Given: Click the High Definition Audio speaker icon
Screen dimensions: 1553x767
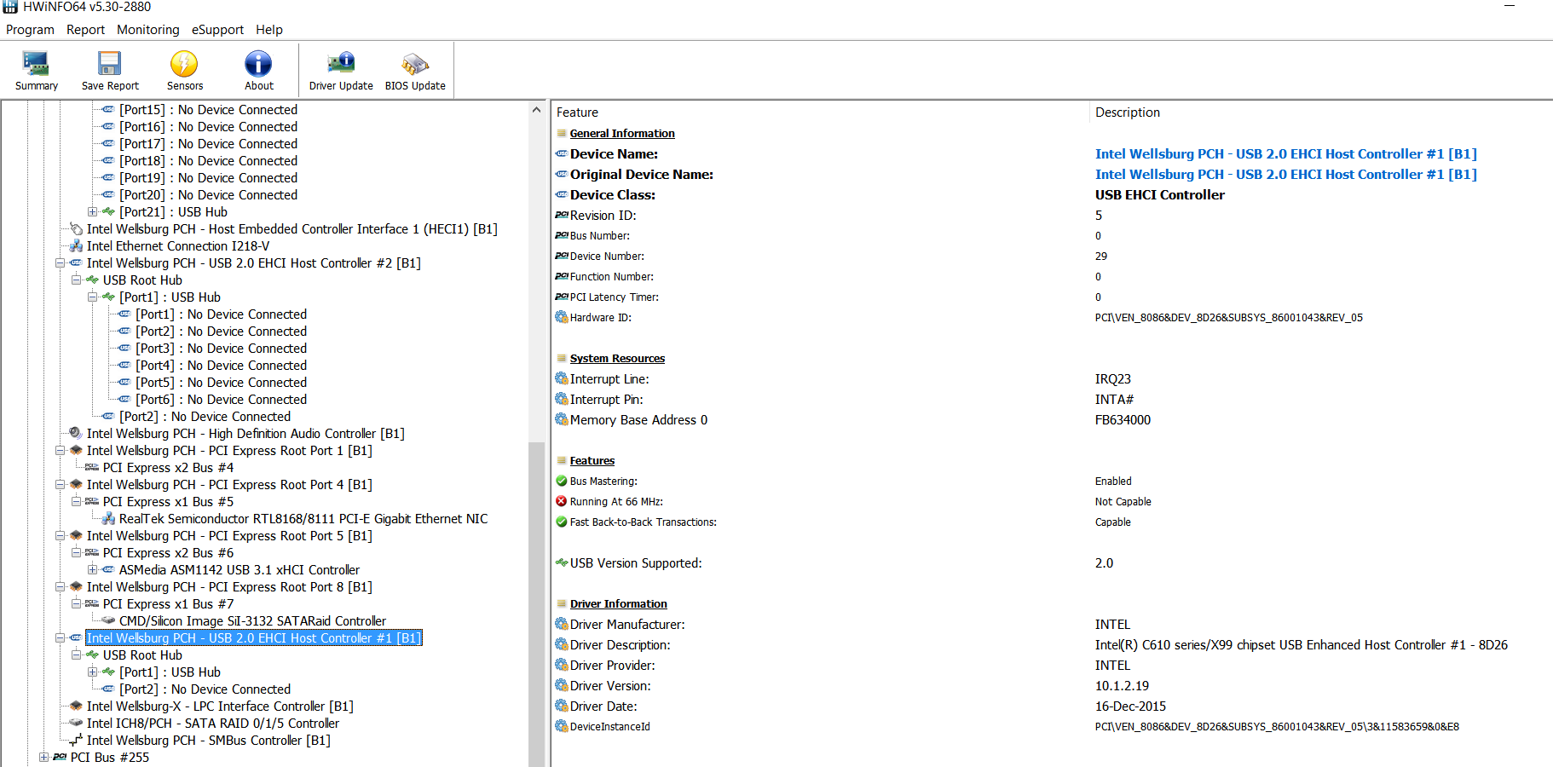Looking at the screenshot, I should (76, 434).
